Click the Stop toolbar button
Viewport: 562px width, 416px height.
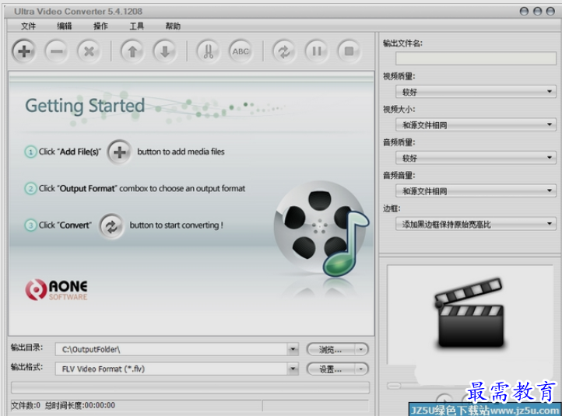349,51
